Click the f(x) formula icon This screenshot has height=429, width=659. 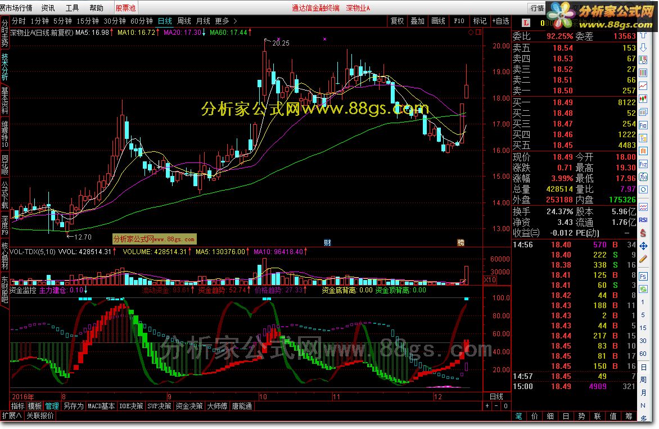pos(643,177)
